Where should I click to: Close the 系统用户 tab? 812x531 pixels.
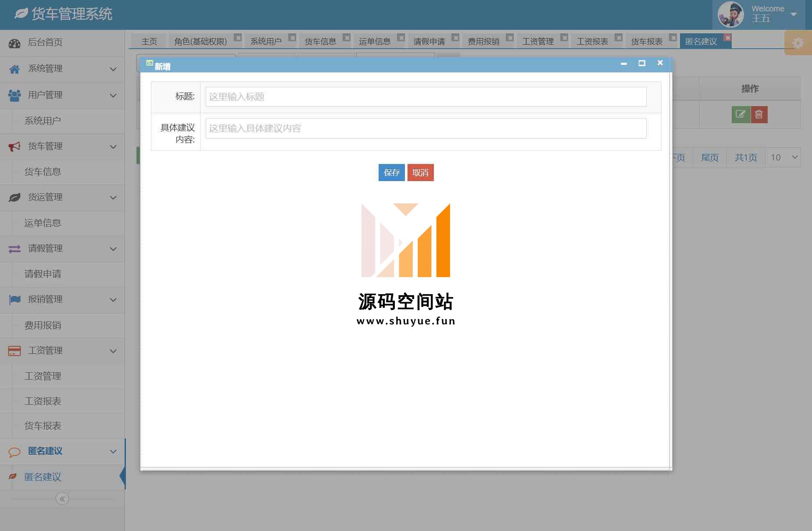[x=292, y=37]
